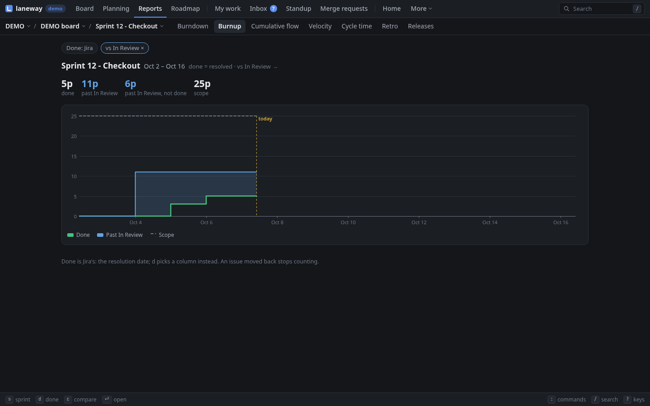This screenshot has height=406, width=650.
Task: Click the colon commands shortcut key
Action: click(552, 399)
